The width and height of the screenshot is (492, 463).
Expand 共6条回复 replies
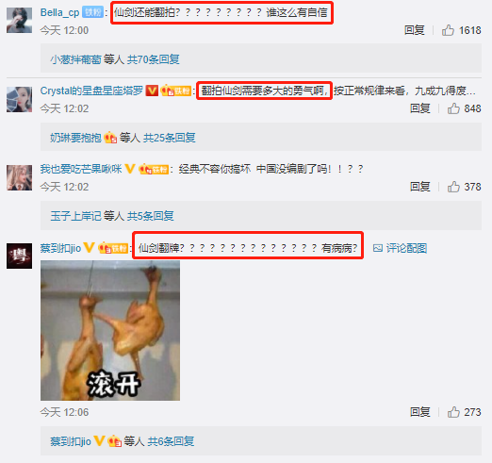tap(171, 441)
